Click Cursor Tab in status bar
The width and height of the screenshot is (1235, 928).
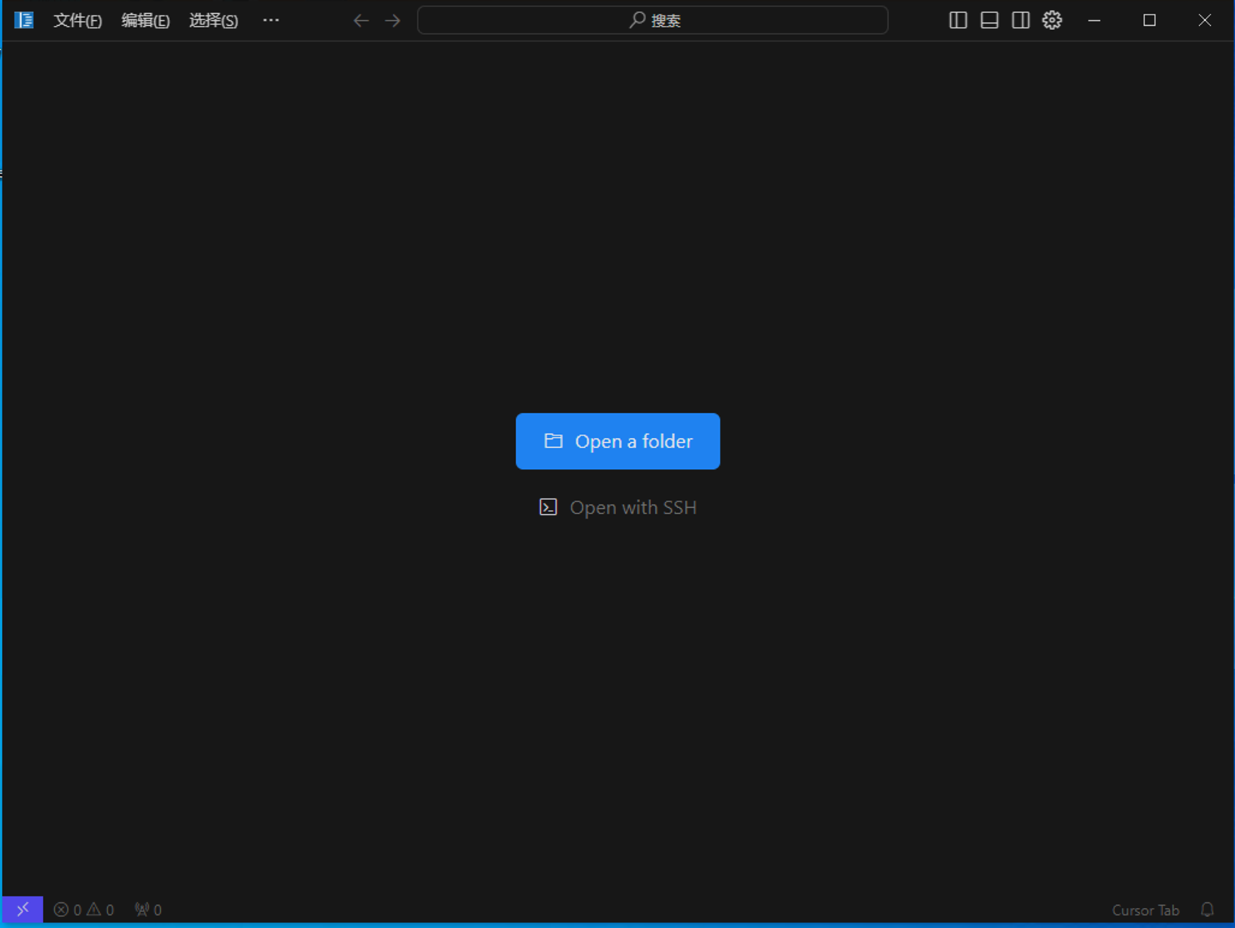click(1145, 910)
